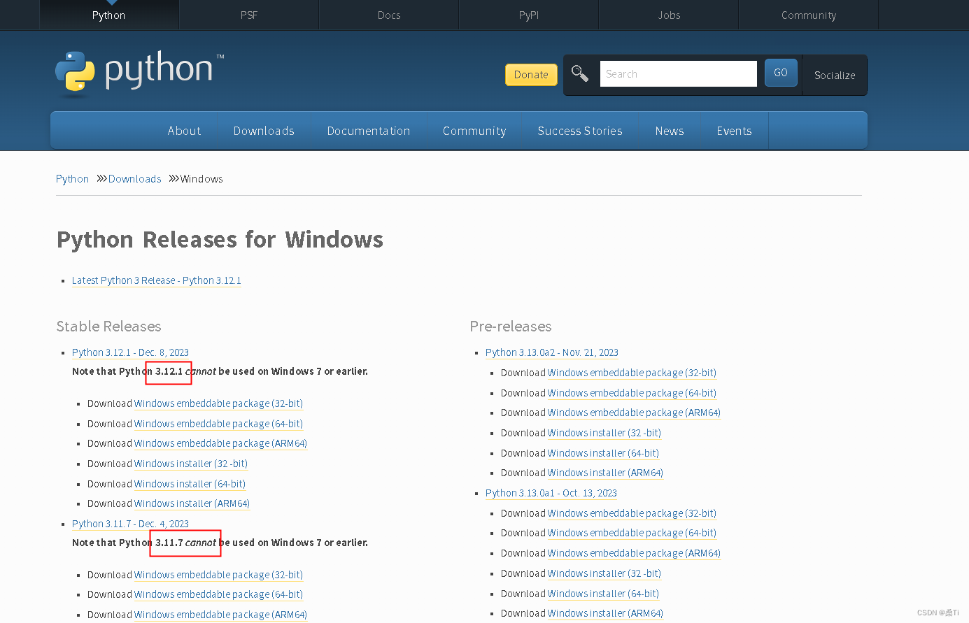Viewport: 969px width, 623px height.
Task: Download 3.11.7 Windows embeddable package (64-bit)
Action: (218, 594)
